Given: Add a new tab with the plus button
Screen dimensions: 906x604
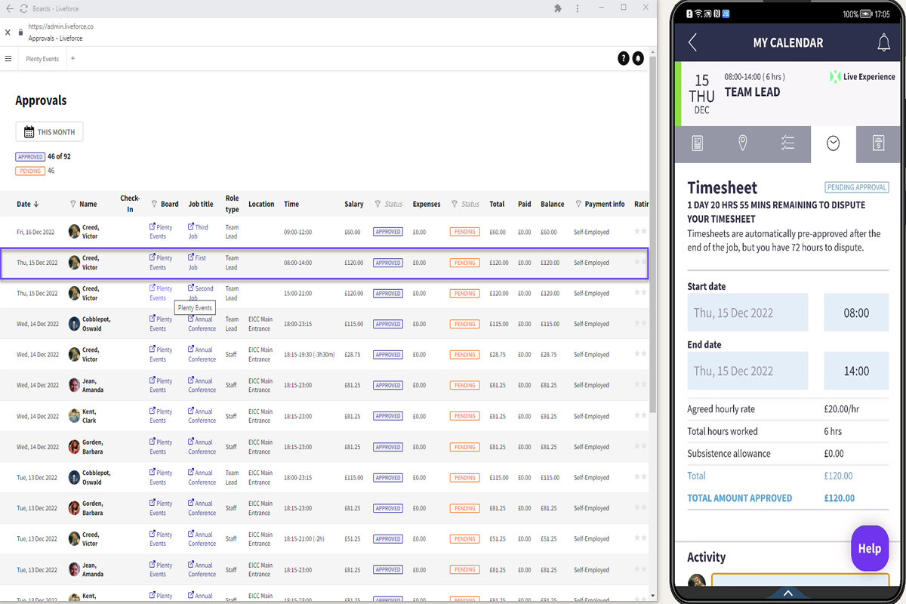Looking at the screenshot, I should tap(73, 59).
